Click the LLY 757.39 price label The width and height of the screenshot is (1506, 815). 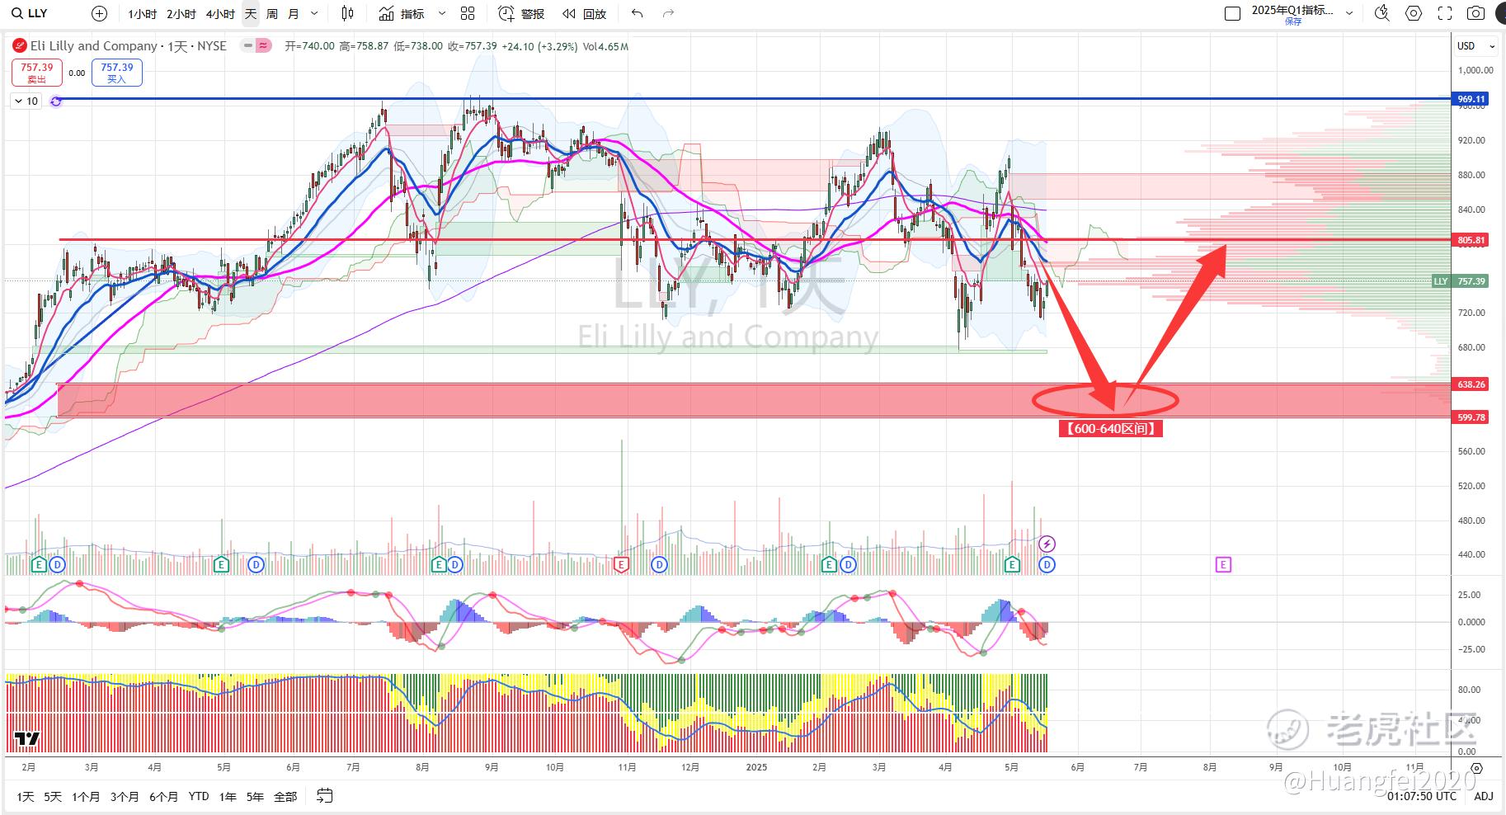(x=1460, y=281)
